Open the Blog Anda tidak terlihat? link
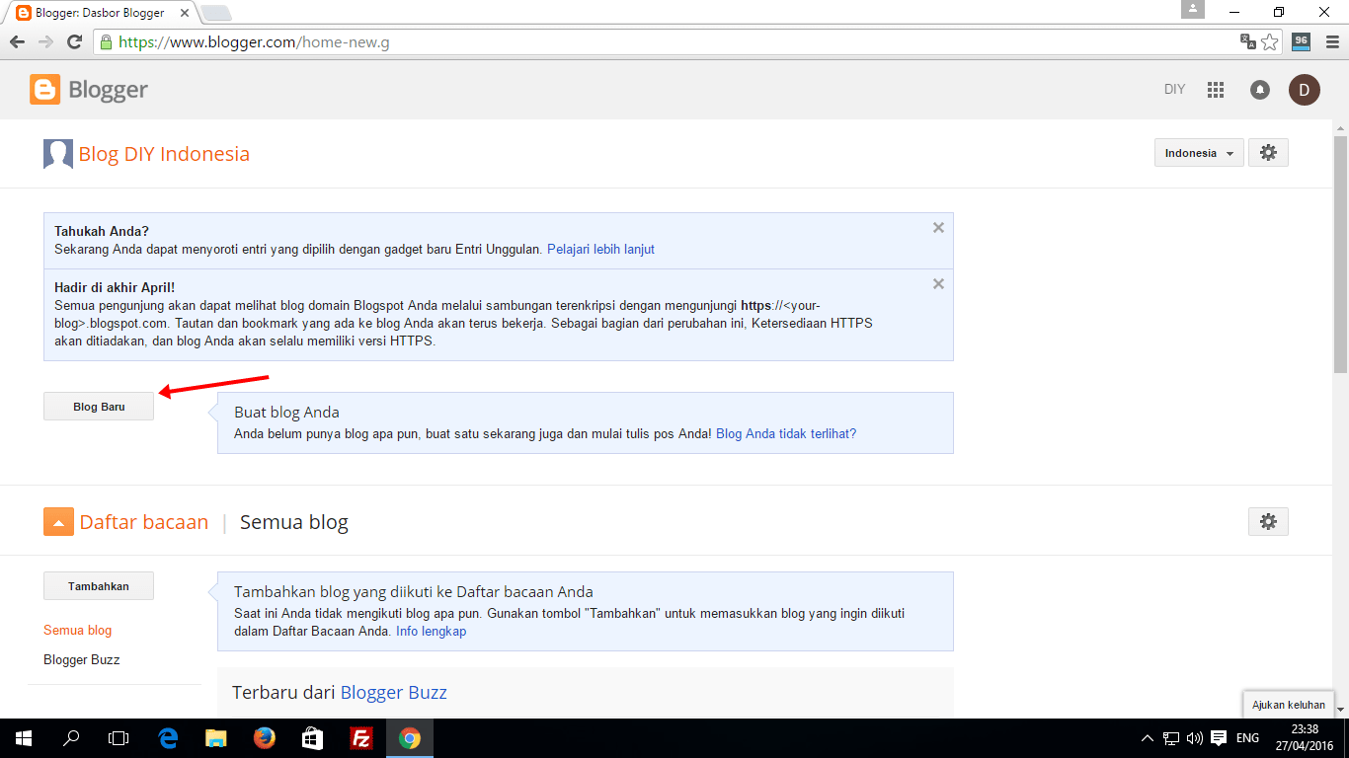This screenshot has width=1349, height=758. (x=786, y=433)
